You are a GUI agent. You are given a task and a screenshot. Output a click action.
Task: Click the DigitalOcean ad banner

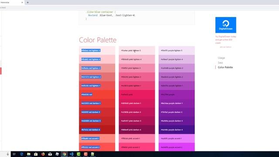click(226, 25)
